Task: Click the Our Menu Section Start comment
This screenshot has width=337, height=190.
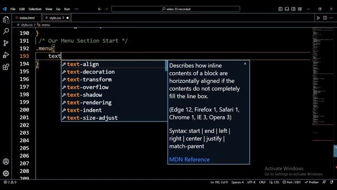Action: pos(83,41)
